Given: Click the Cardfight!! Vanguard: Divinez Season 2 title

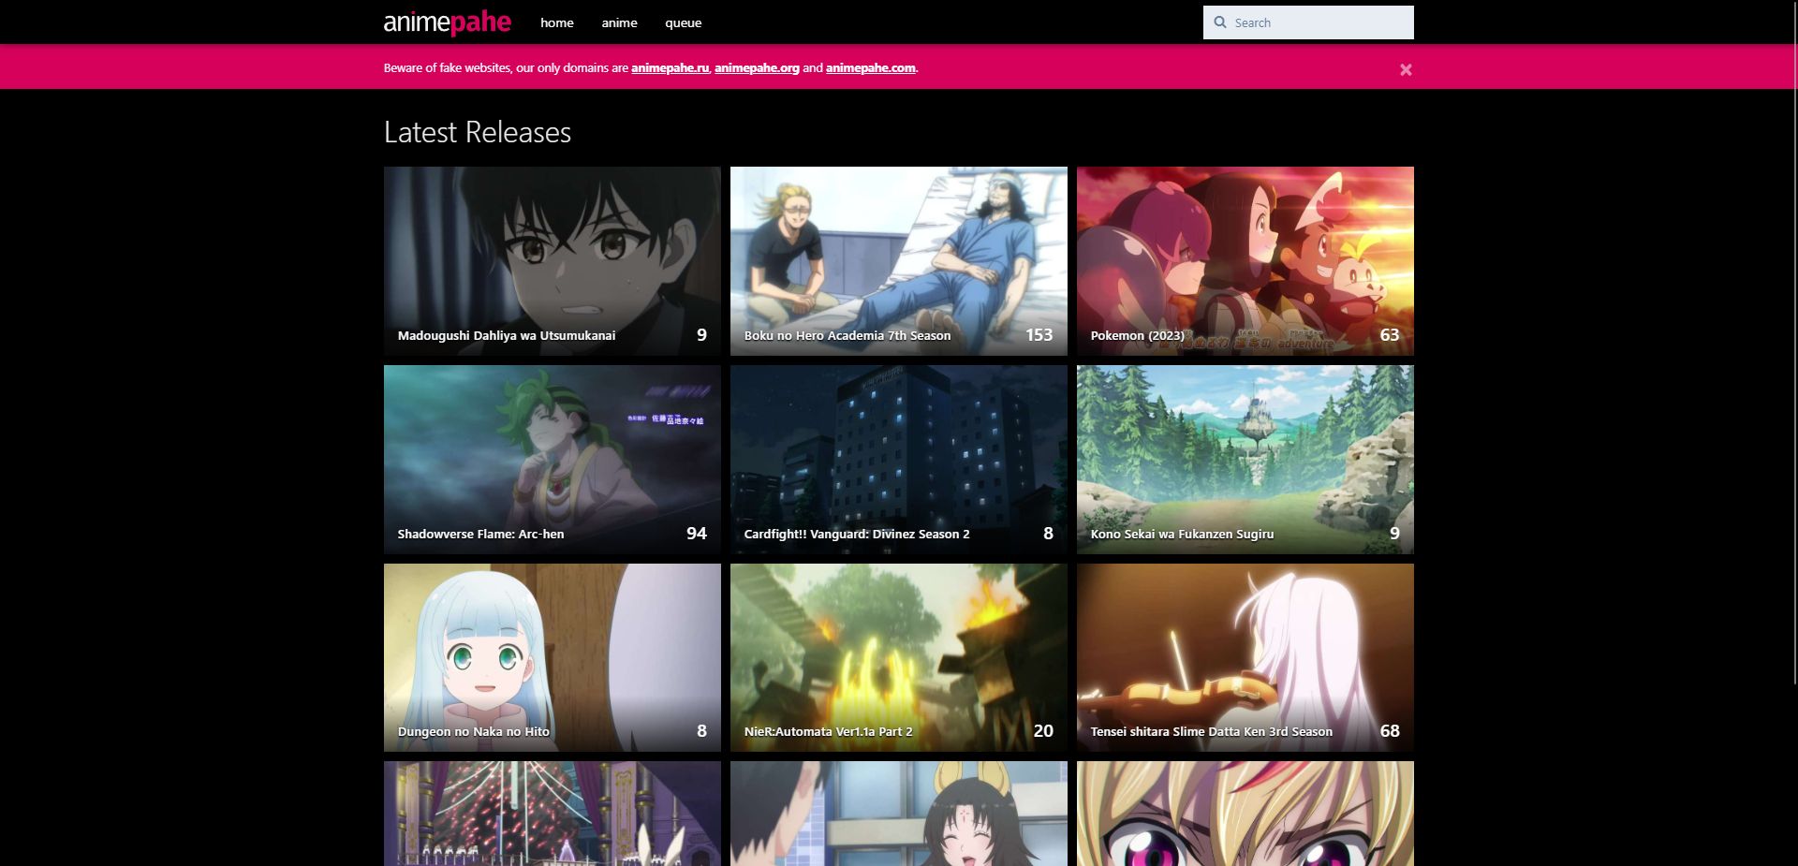Looking at the screenshot, I should (x=857, y=534).
